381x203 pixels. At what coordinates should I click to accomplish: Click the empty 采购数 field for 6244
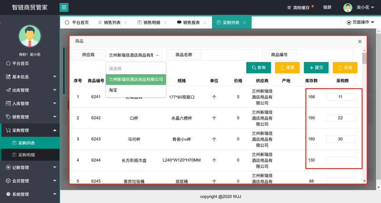[341, 160]
